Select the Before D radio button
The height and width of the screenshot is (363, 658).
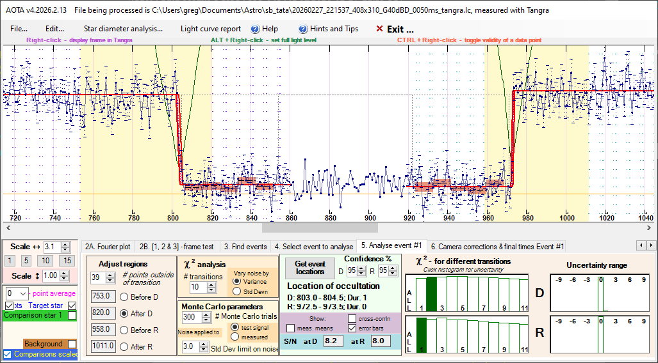(124, 297)
